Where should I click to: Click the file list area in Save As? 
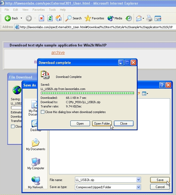point(110,152)
